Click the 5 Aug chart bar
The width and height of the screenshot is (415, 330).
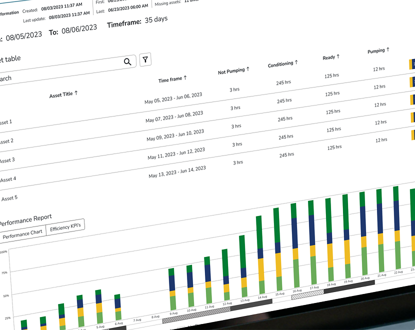[99, 307]
